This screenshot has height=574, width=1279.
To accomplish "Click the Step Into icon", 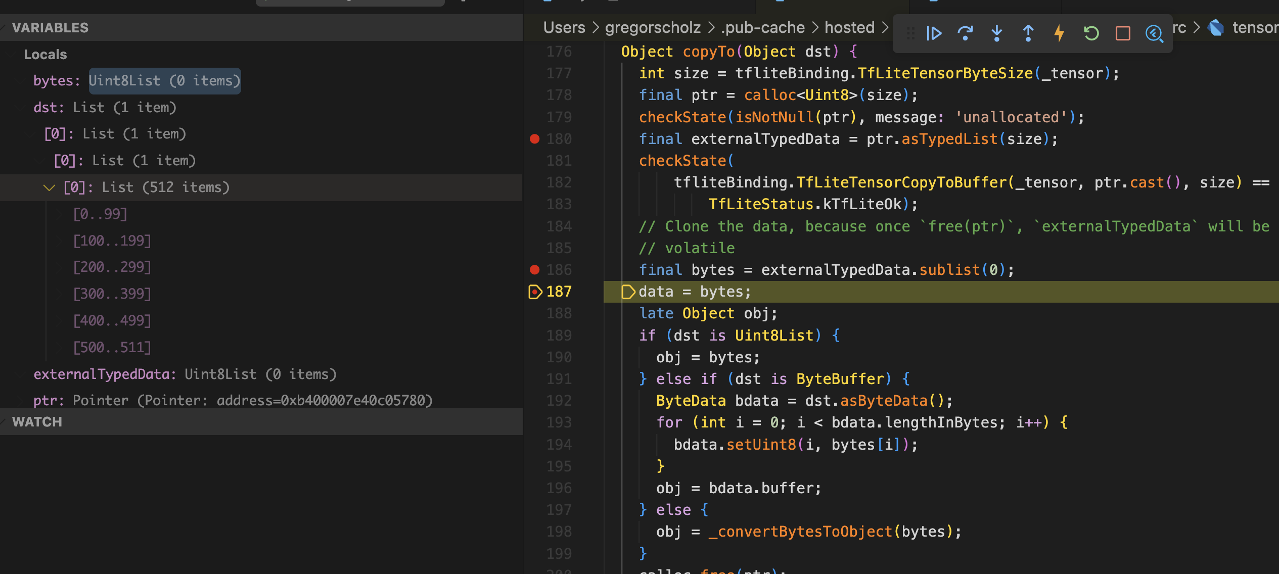I will (x=996, y=33).
